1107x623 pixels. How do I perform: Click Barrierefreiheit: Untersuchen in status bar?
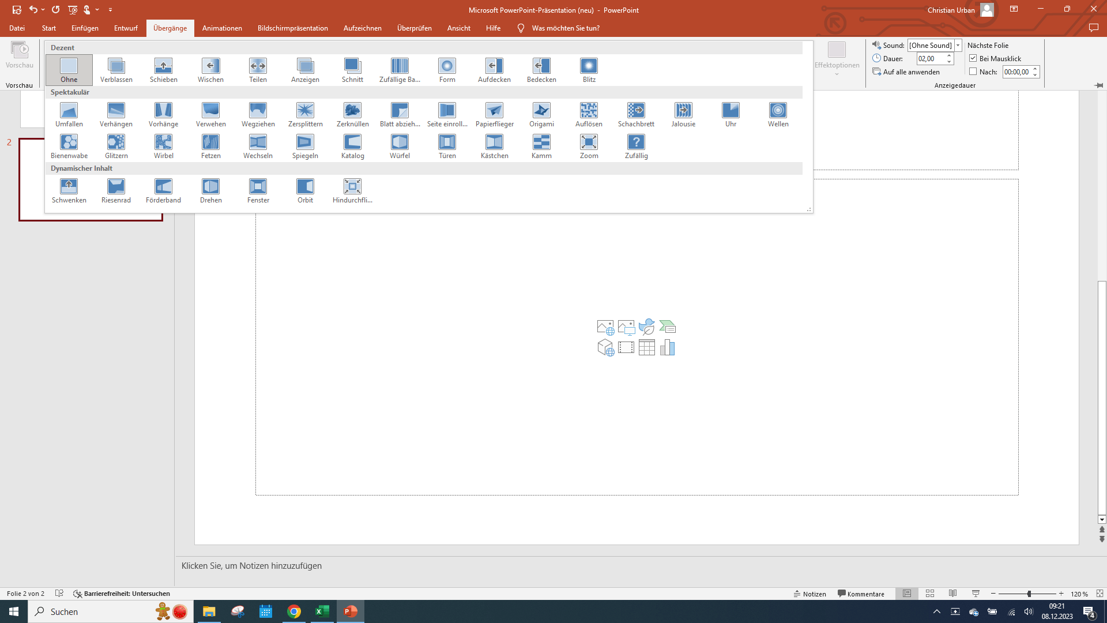[122, 594]
